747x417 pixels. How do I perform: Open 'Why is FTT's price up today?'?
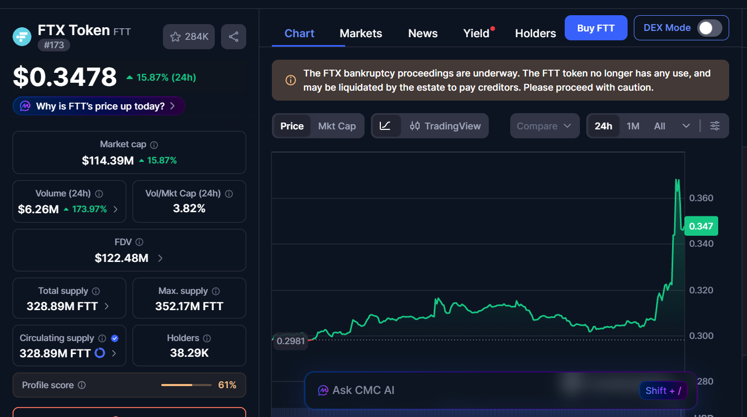(99, 106)
